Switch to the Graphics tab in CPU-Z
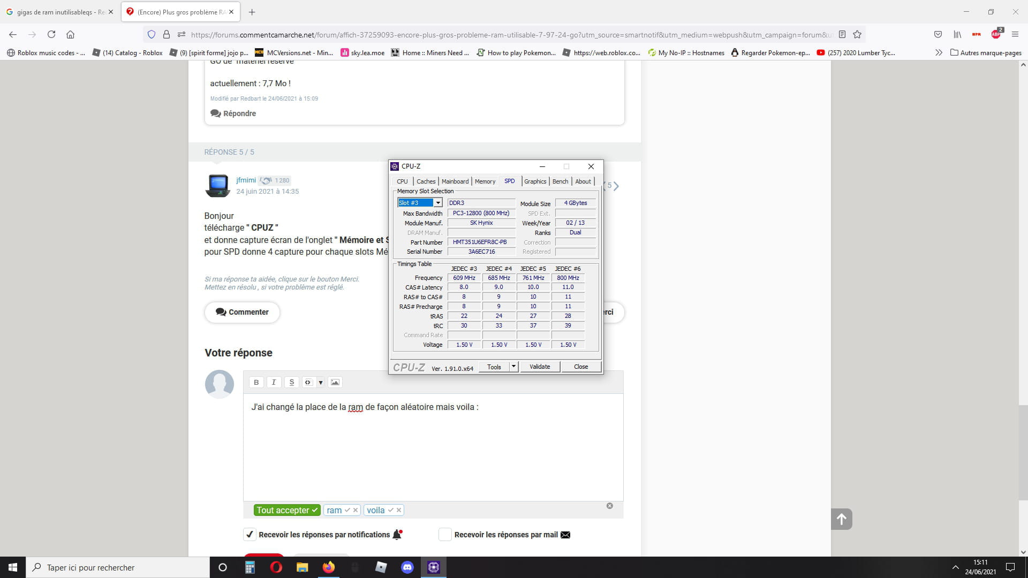 point(535,181)
